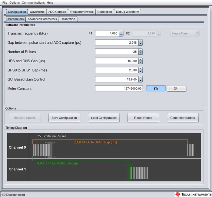Screen dimensions: 212x197
Task: Open the top-level Calibration tab
Action: coord(104,12)
